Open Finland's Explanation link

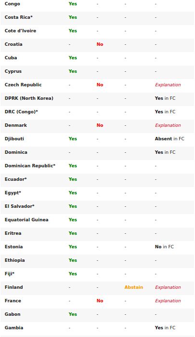168,287
